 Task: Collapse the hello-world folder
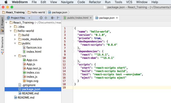click(11, 31)
